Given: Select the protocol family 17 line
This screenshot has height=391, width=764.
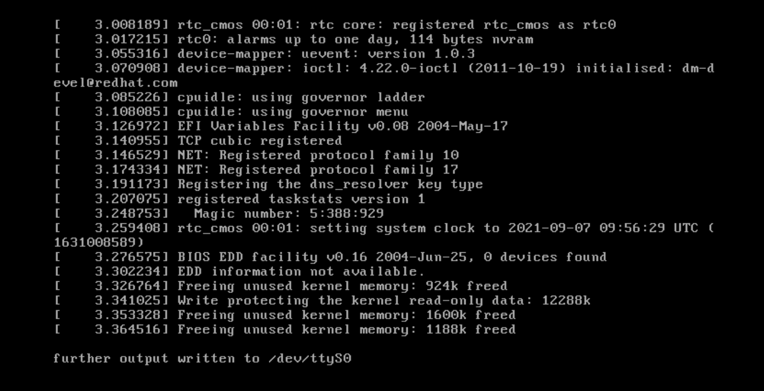Looking at the screenshot, I should coord(256,170).
